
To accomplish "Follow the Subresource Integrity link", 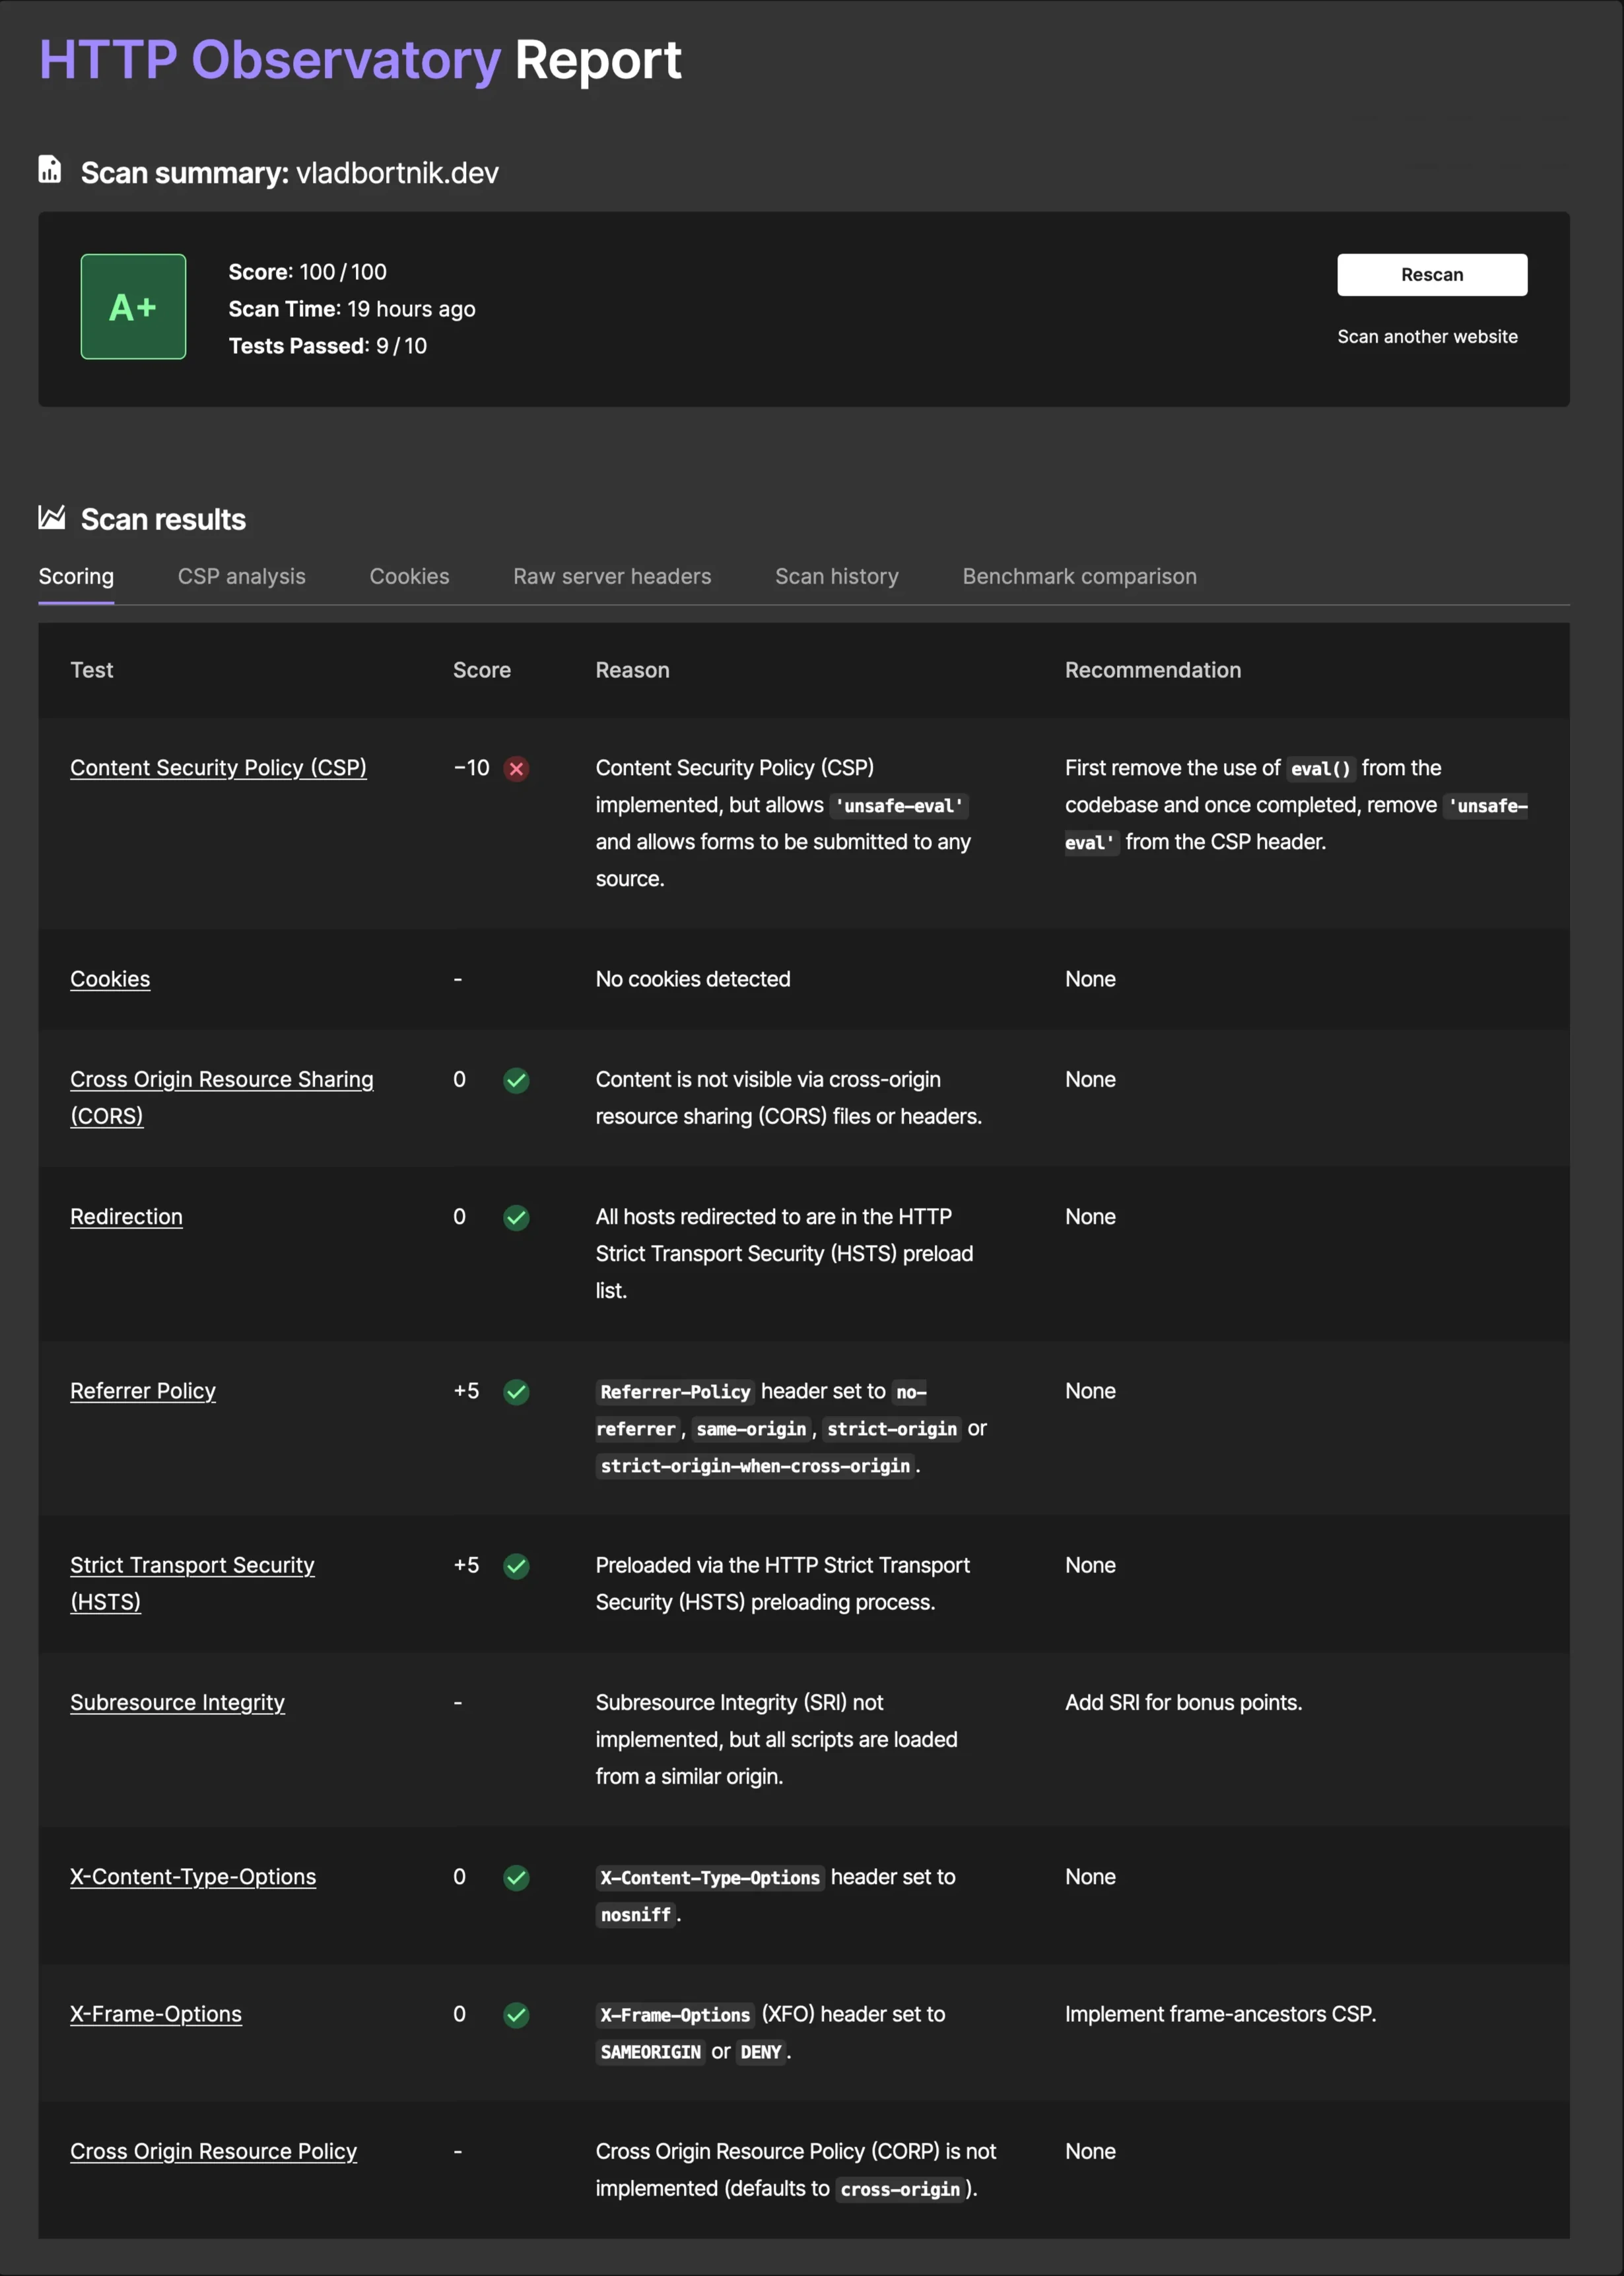I will (x=178, y=1702).
